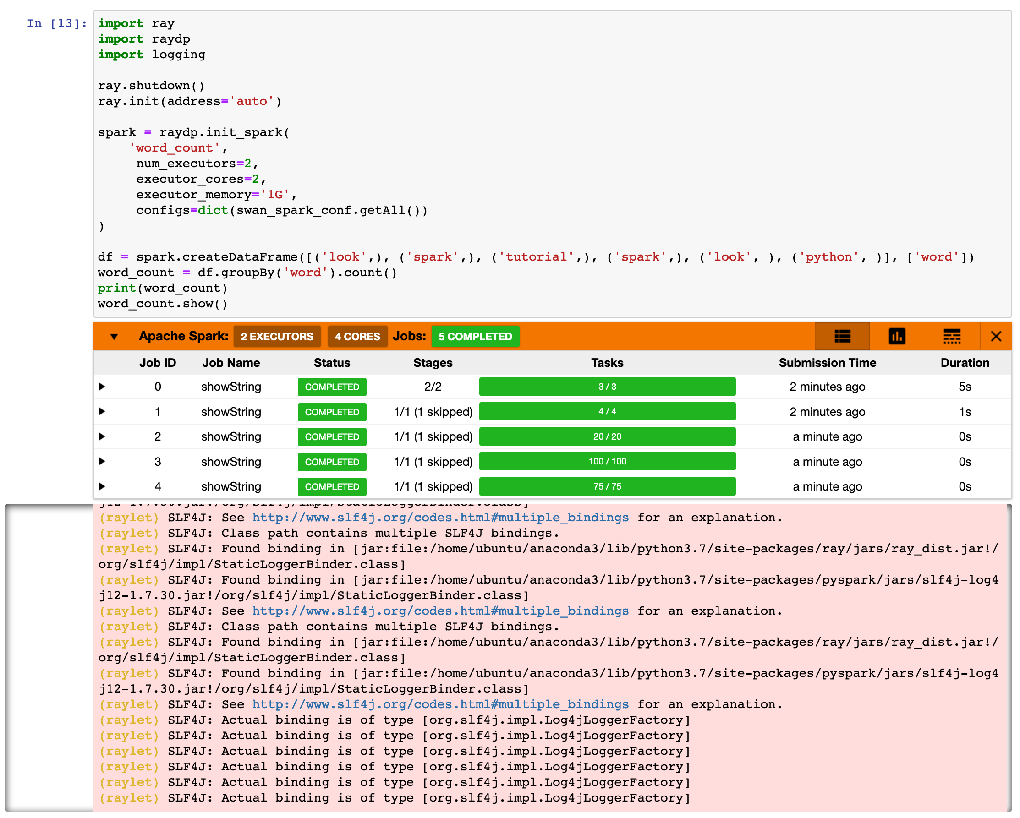
Task: Open the first slf4j multiple_bindings link
Action: (x=440, y=517)
